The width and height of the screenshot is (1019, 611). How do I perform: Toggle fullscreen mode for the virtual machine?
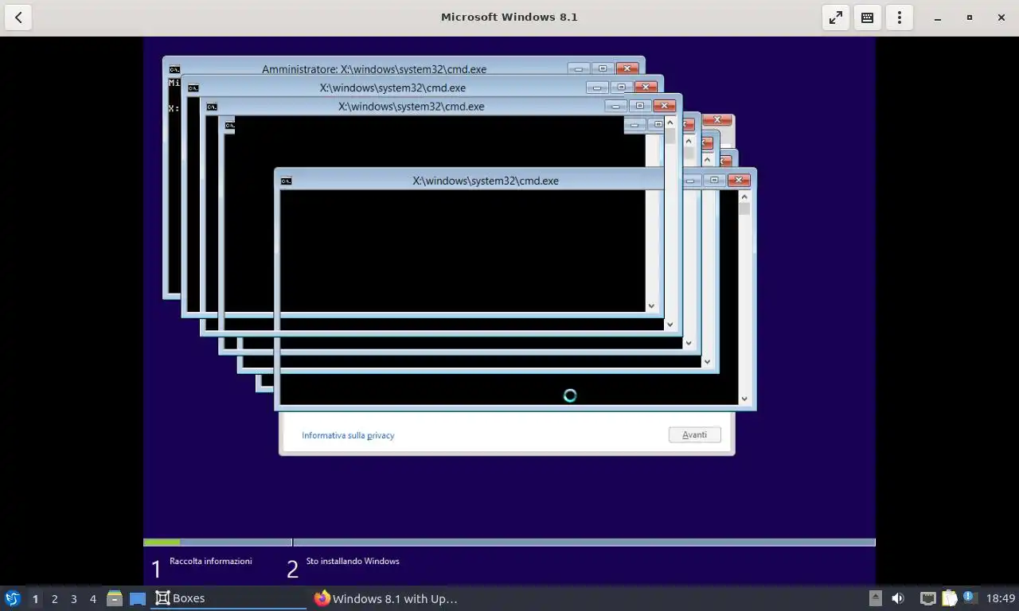tap(836, 17)
